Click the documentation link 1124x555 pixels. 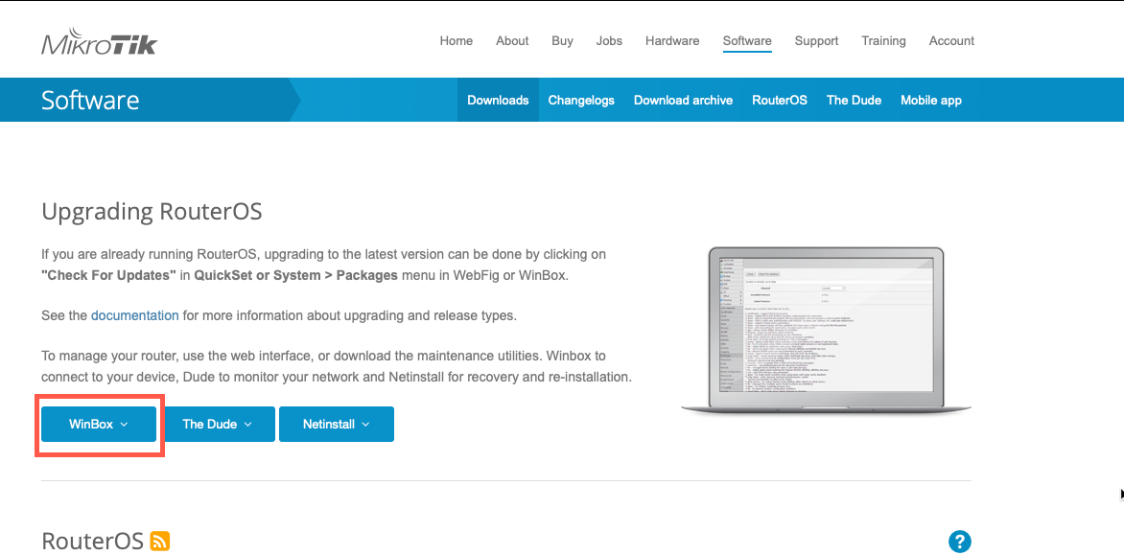(x=134, y=314)
